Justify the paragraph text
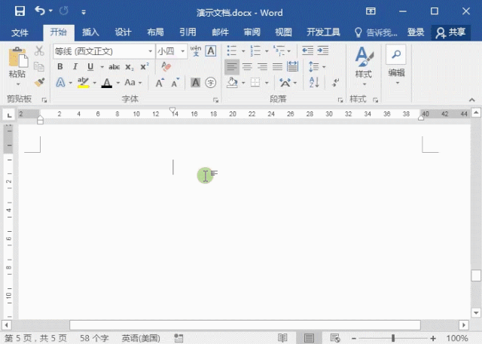482x344 pixels. [x=277, y=67]
